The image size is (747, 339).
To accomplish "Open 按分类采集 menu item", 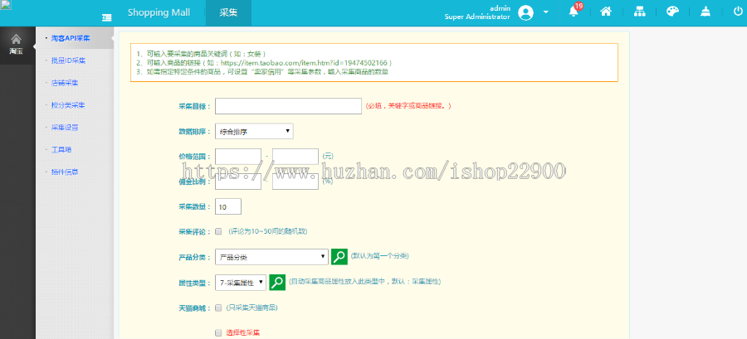I will tap(68, 105).
